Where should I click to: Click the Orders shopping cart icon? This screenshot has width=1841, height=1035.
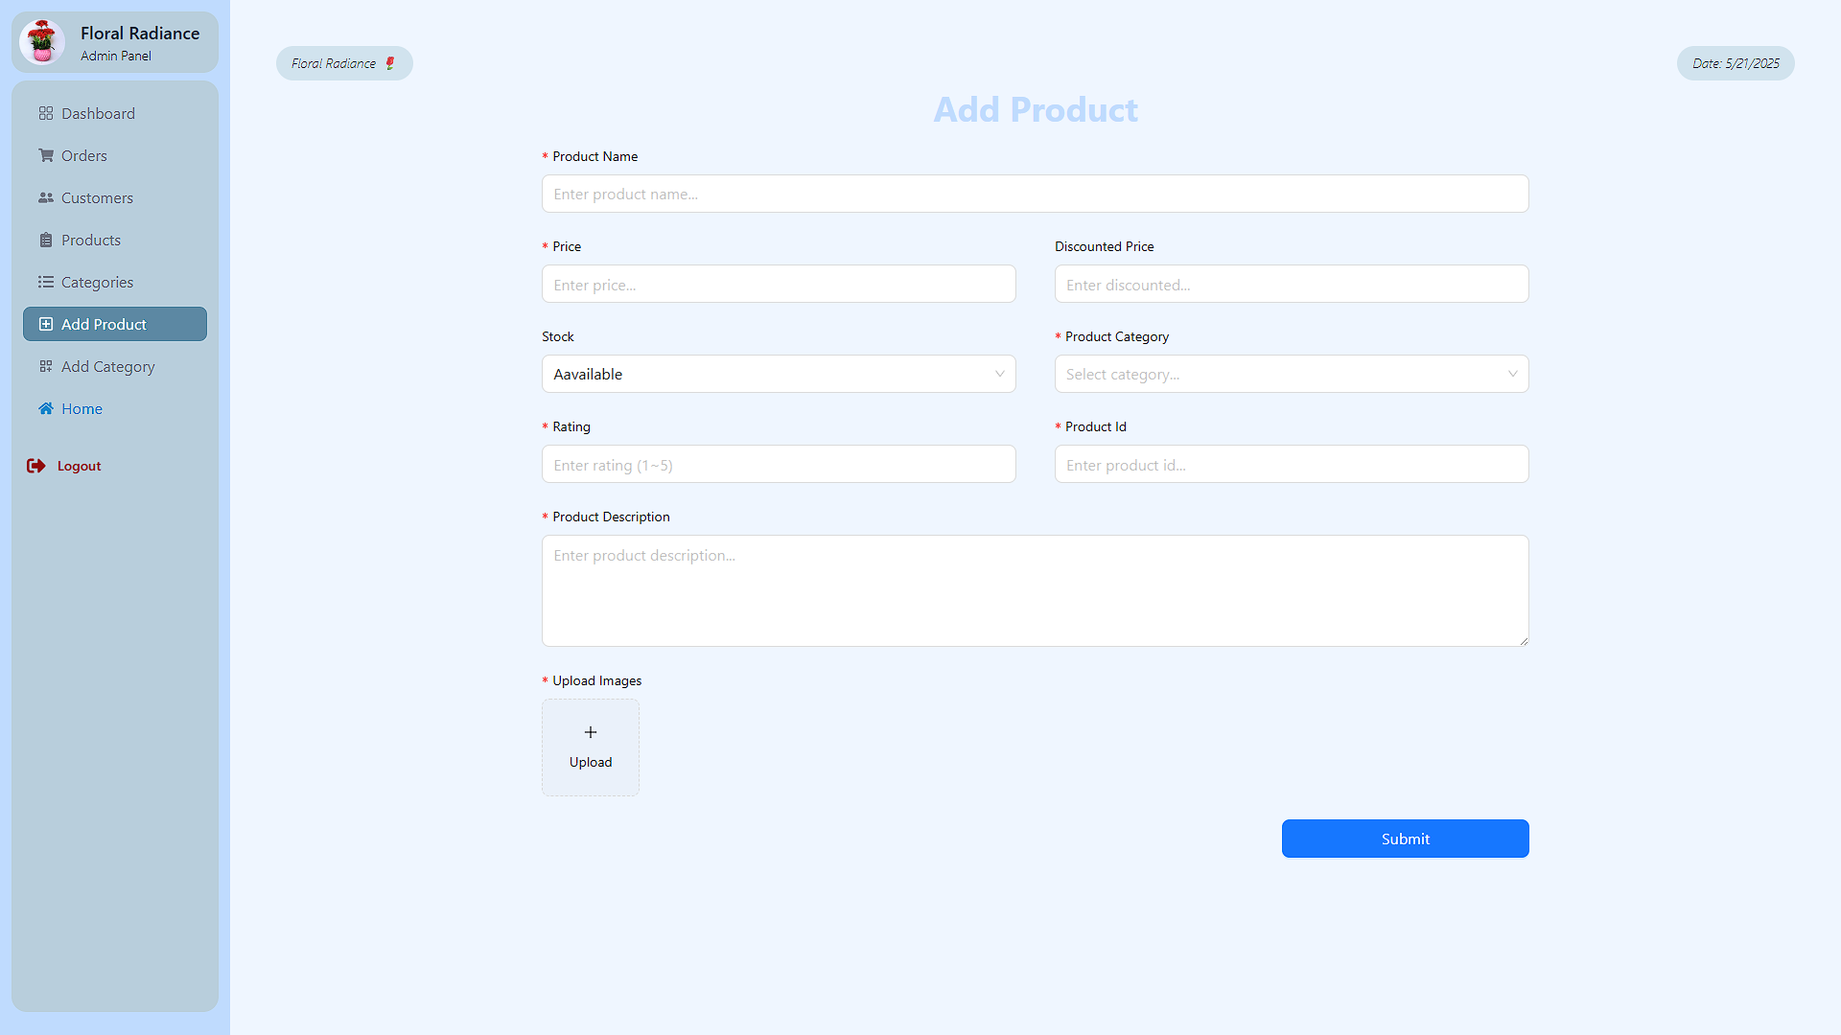[x=45, y=155]
